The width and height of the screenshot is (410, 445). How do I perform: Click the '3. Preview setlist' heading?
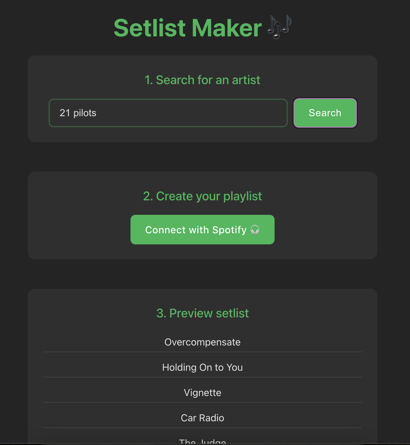pyautogui.click(x=202, y=313)
